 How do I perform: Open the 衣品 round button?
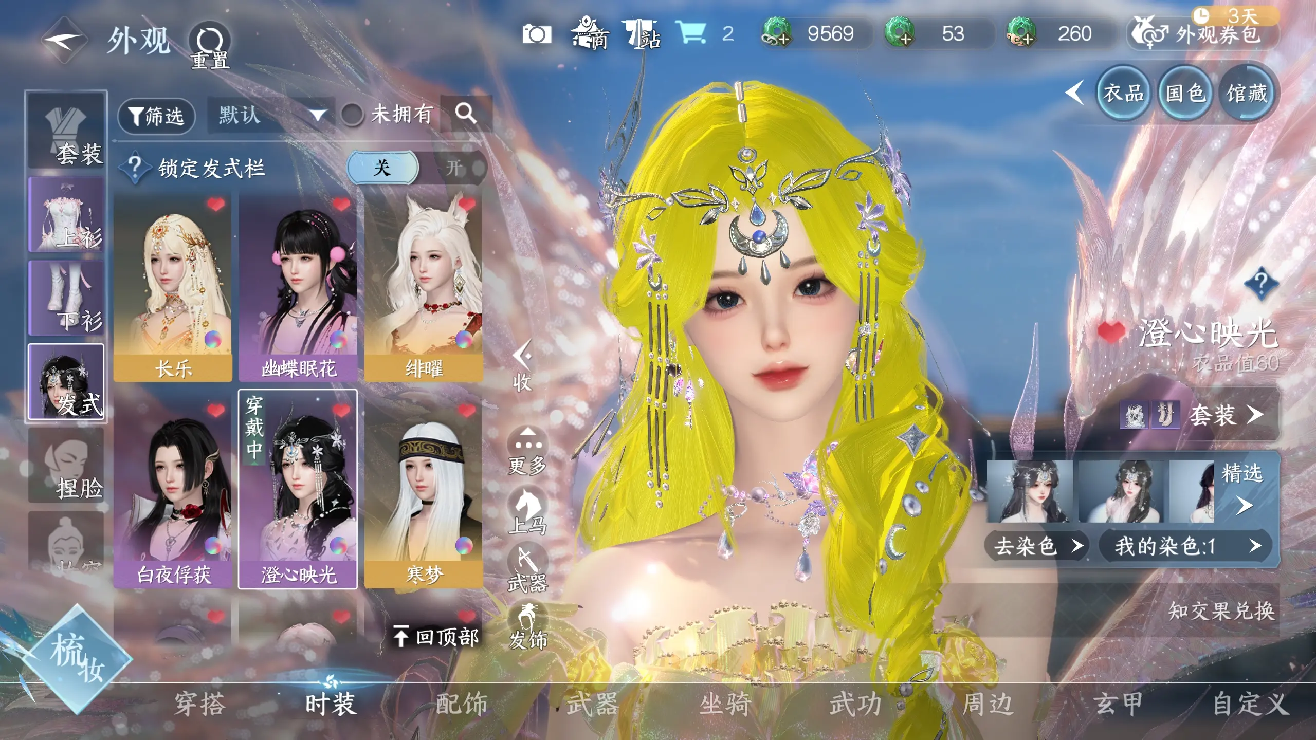click(1124, 94)
